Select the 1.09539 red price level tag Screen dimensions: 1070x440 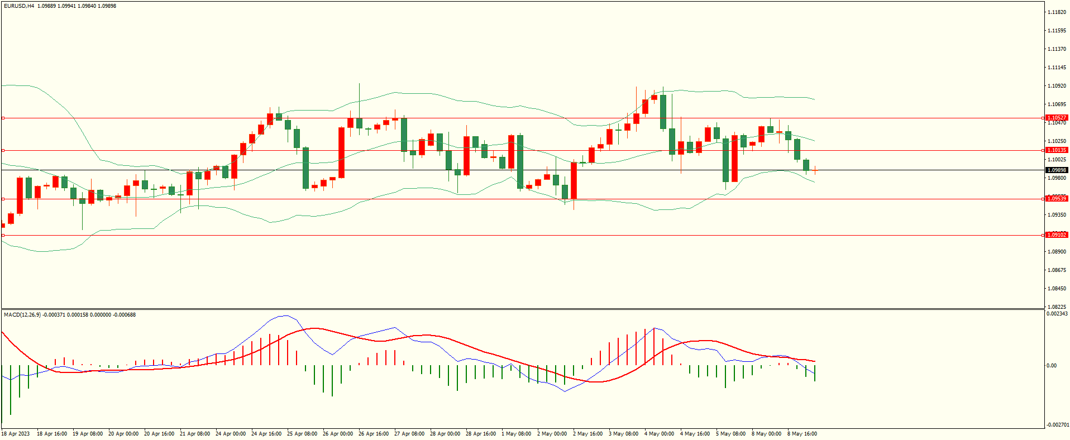click(1056, 199)
